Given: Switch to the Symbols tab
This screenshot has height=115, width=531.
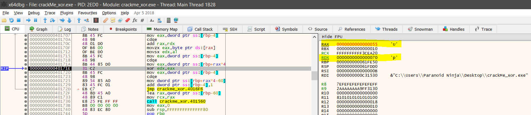Looking at the screenshot, I should pyautogui.click(x=286, y=29).
